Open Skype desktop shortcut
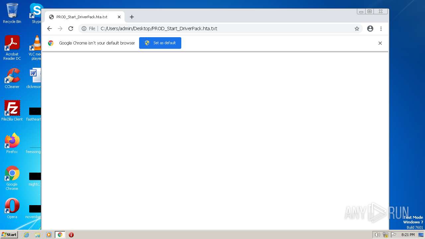Viewport: 425px width, 239px height. [x=36, y=13]
